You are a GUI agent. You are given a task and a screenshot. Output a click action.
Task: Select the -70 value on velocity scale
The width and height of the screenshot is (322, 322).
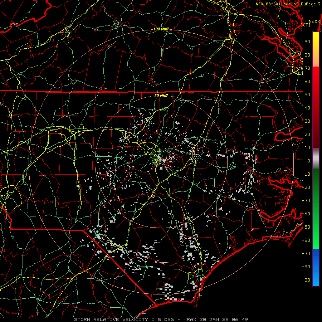[306, 254]
